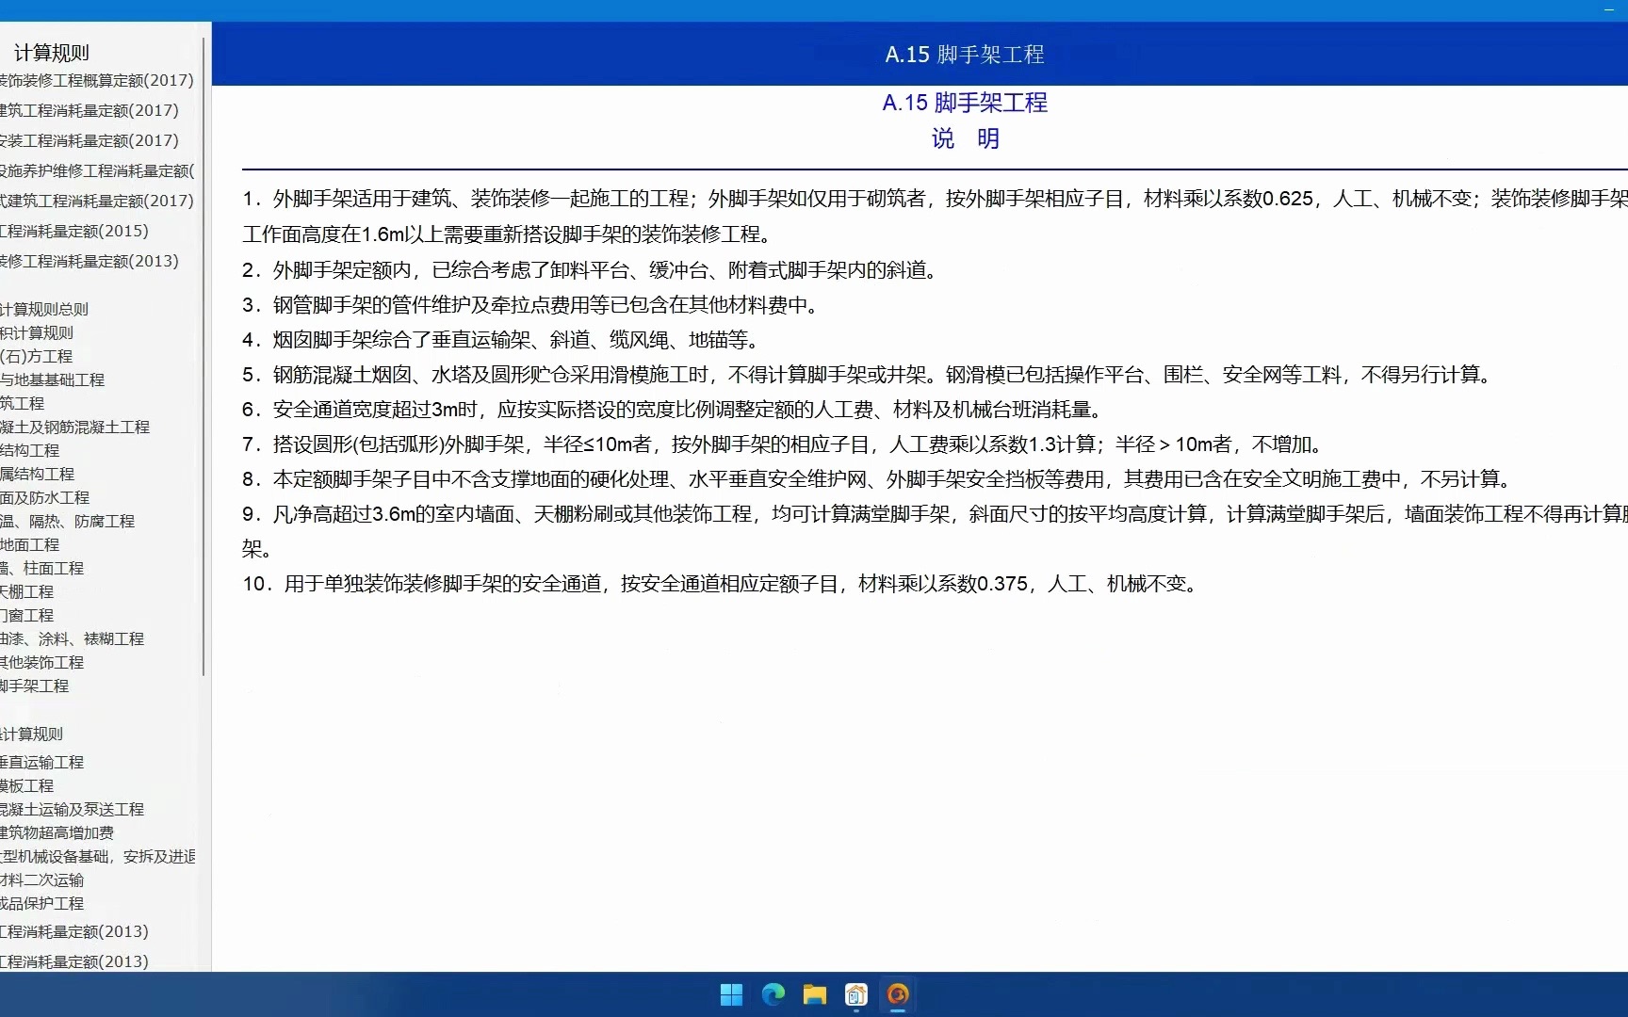
Task: Click clause 5 about 滑模施工
Action: (870, 375)
